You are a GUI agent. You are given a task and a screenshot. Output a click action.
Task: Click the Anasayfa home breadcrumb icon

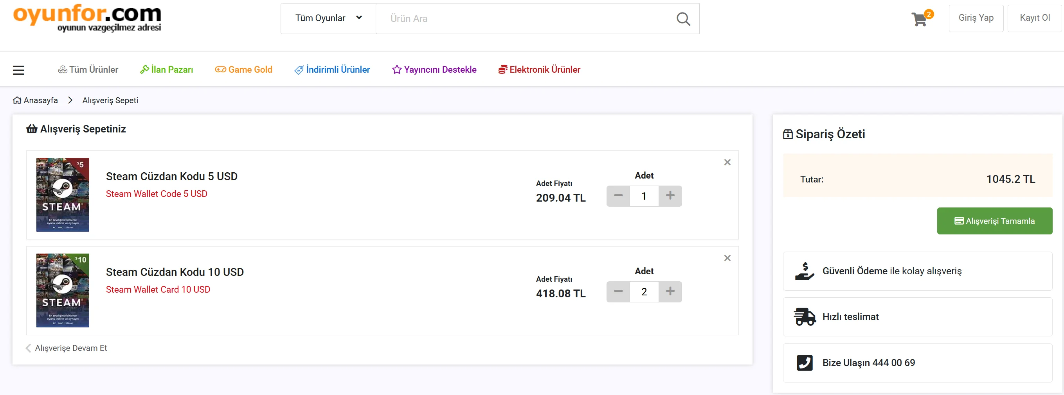pos(17,100)
